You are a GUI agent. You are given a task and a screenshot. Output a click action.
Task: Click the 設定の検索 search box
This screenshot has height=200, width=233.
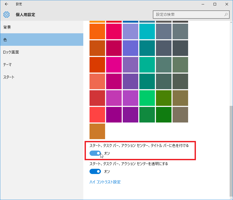click(191, 15)
